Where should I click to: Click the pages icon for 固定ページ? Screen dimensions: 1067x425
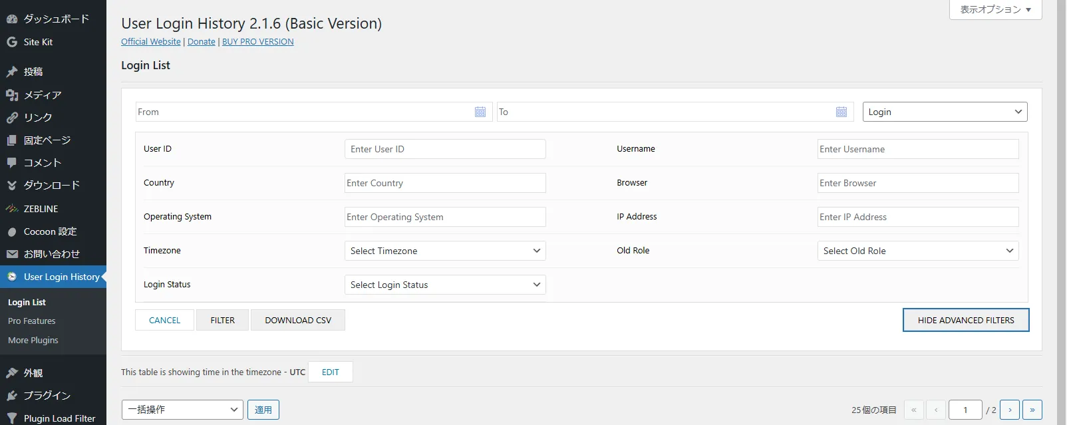(12, 140)
